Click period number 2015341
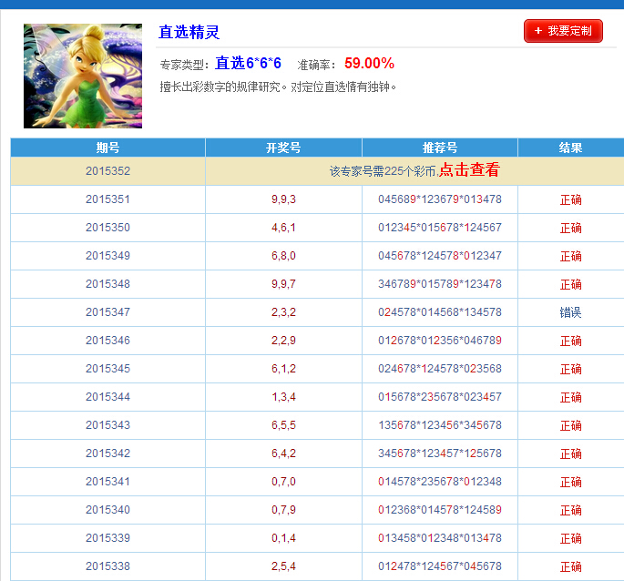The height and width of the screenshot is (581, 624). (x=107, y=482)
